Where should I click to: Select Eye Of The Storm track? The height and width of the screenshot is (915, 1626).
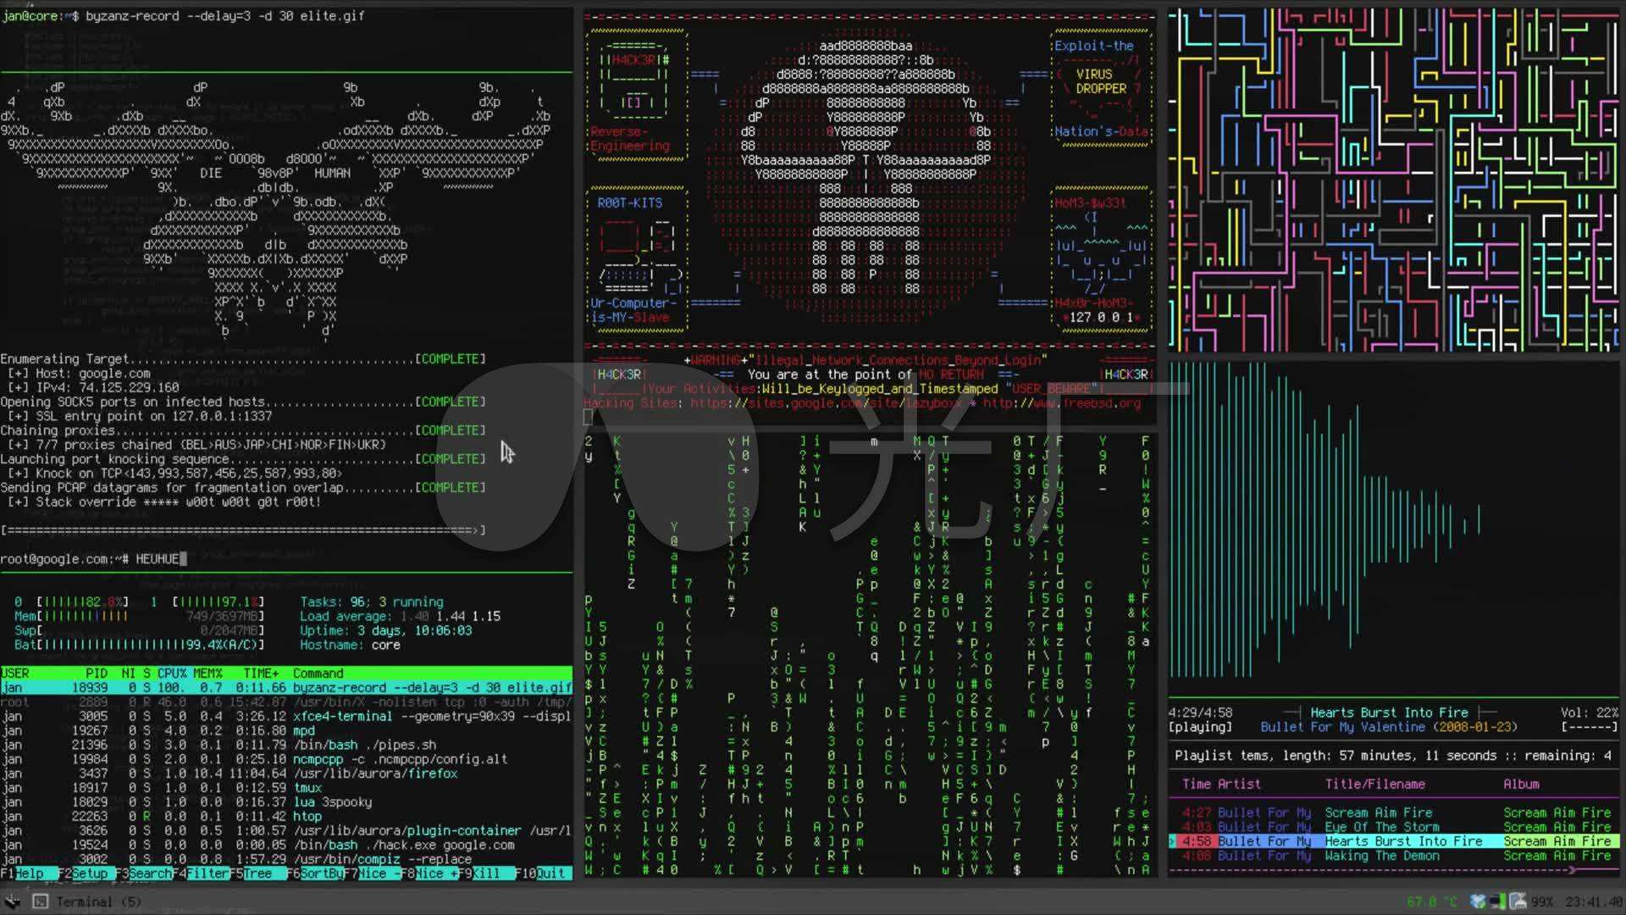[1396, 828]
